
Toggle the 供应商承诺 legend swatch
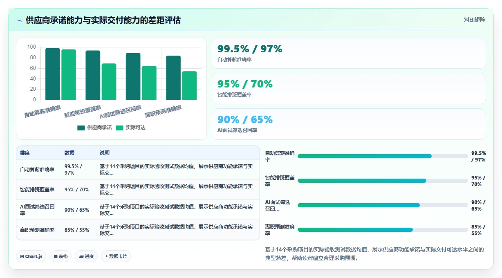(x=81, y=128)
